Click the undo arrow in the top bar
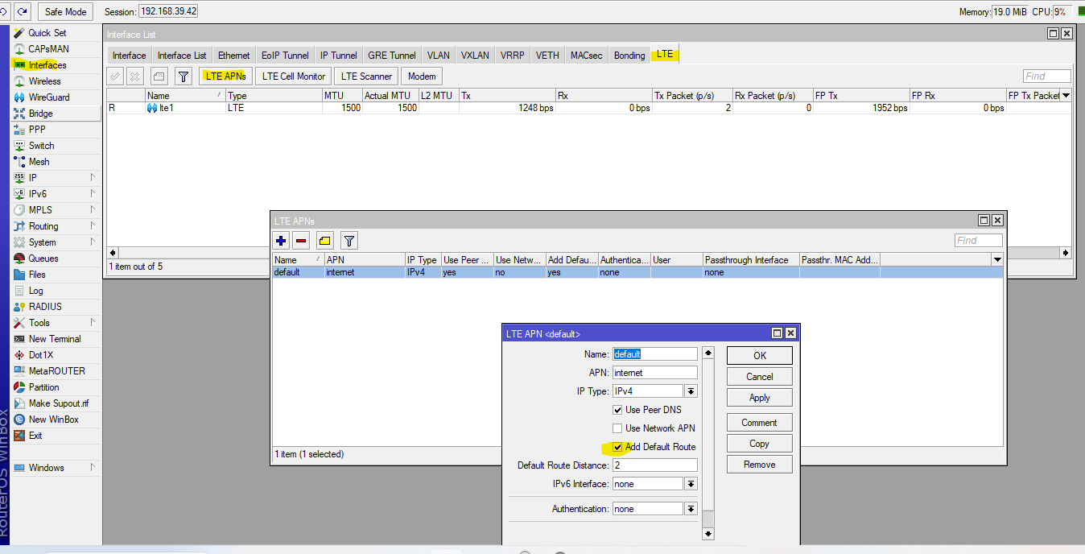The width and height of the screenshot is (1085, 554). [x=4, y=11]
